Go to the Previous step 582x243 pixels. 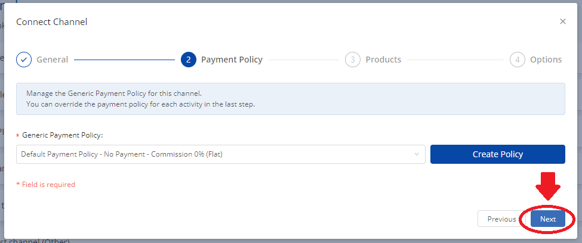point(501,219)
